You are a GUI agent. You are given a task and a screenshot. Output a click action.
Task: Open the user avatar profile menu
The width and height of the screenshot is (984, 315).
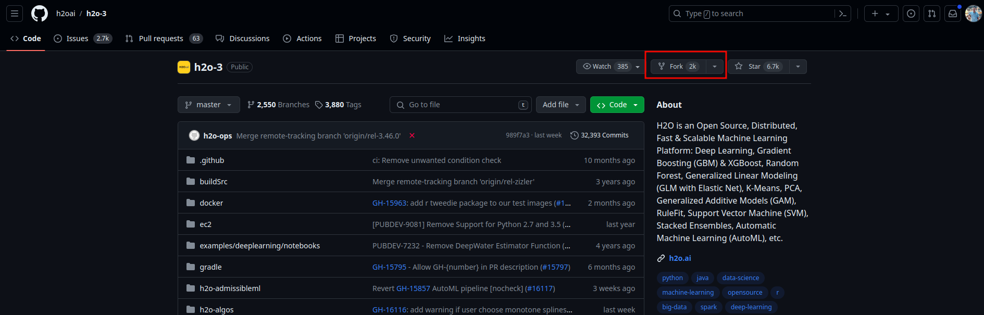tap(974, 14)
